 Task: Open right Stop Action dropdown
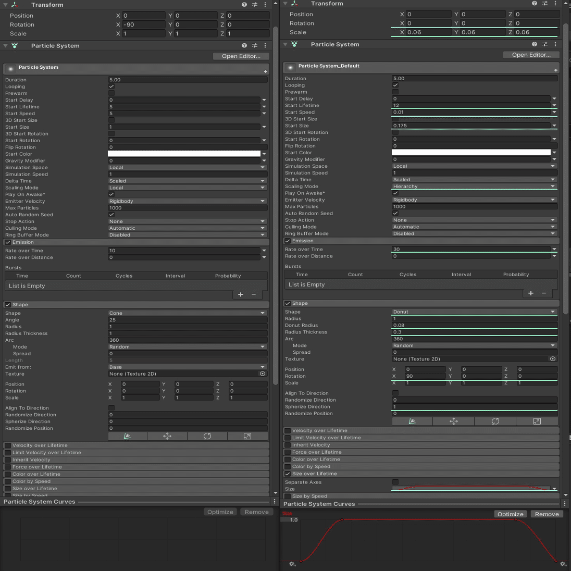click(x=475, y=220)
